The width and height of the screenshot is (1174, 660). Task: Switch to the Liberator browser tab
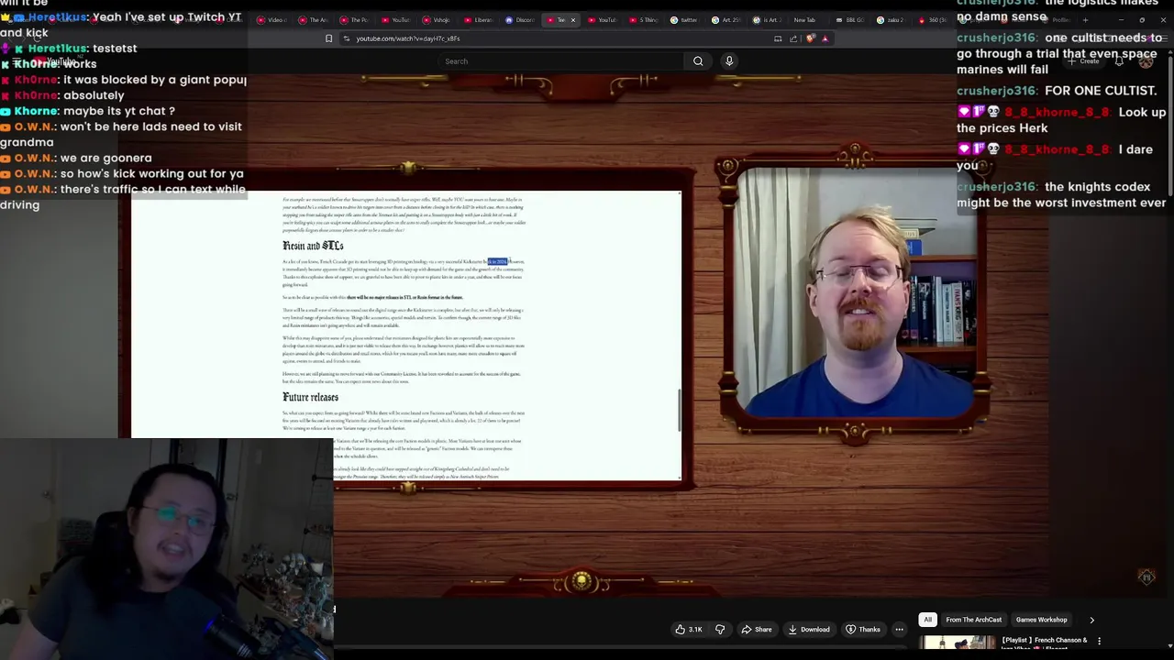point(477,20)
